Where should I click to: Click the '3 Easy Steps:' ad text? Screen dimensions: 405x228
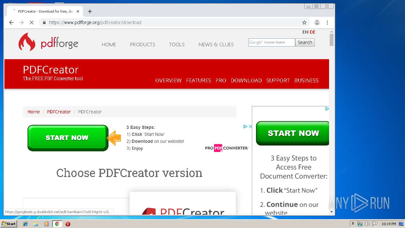(141, 127)
